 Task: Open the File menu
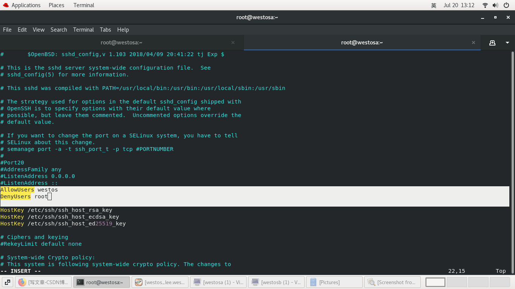7,30
